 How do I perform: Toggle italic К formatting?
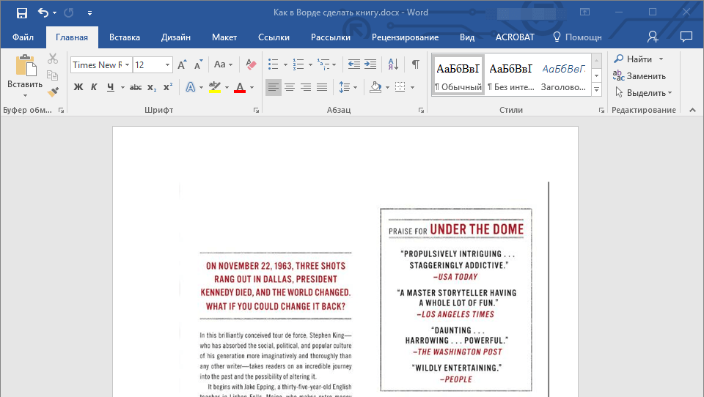(94, 87)
